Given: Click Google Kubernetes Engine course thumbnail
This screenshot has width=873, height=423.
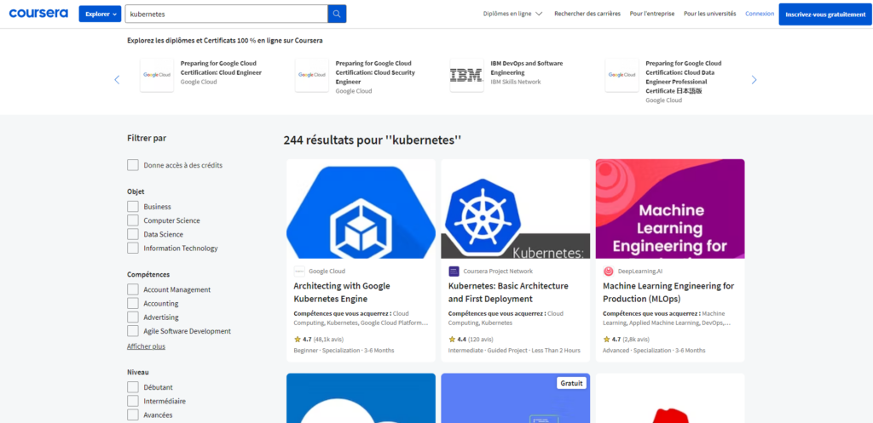Looking at the screenshot, I should pyautogui.click(x=361, y=209).
